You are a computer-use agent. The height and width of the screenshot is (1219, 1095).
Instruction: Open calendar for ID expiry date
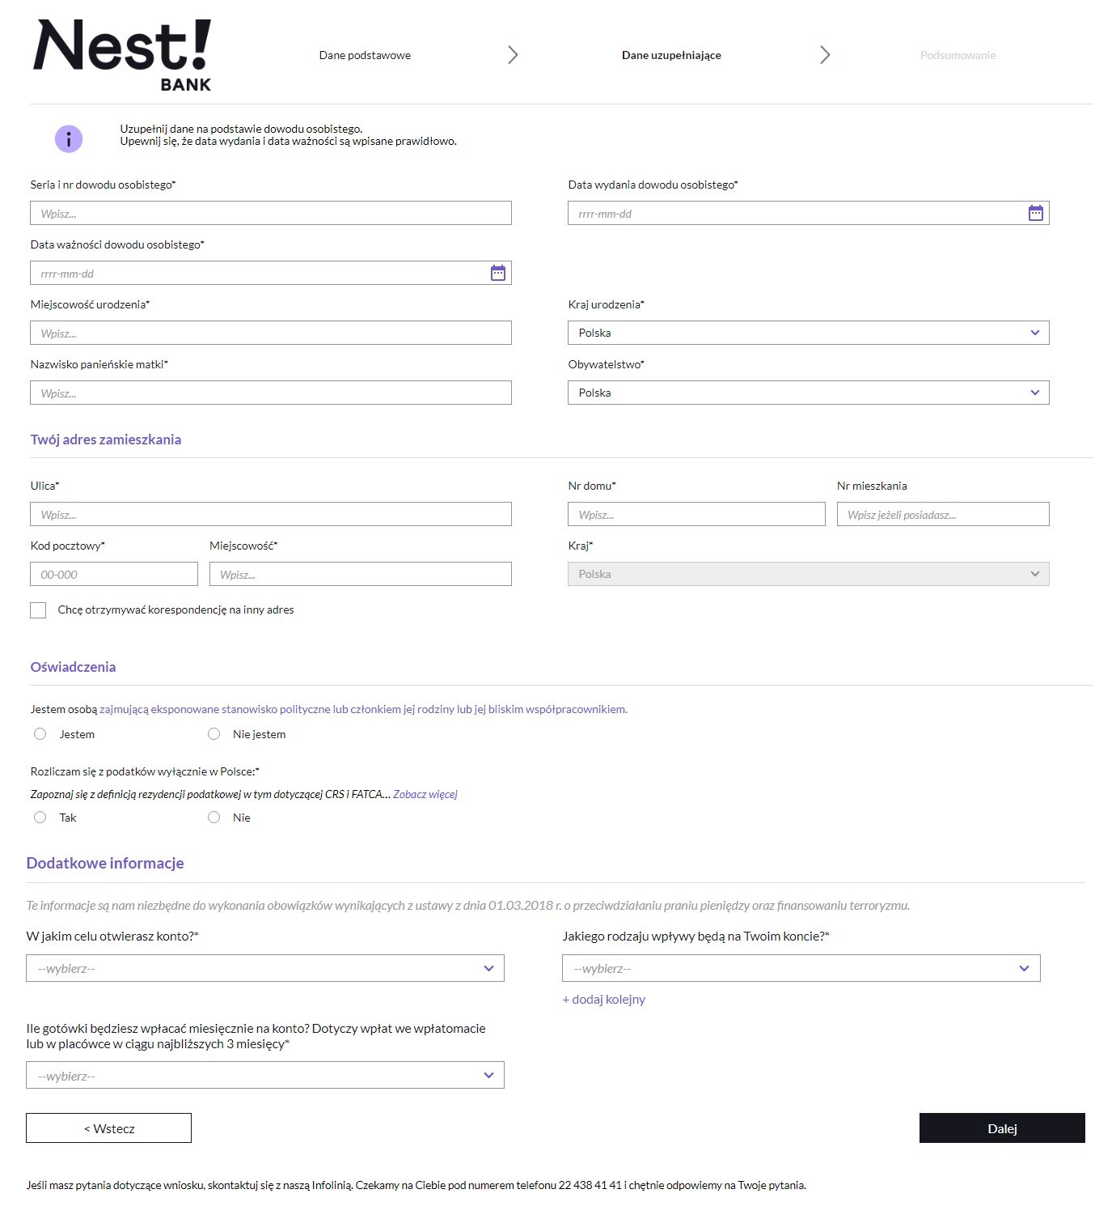click(497, 273)
